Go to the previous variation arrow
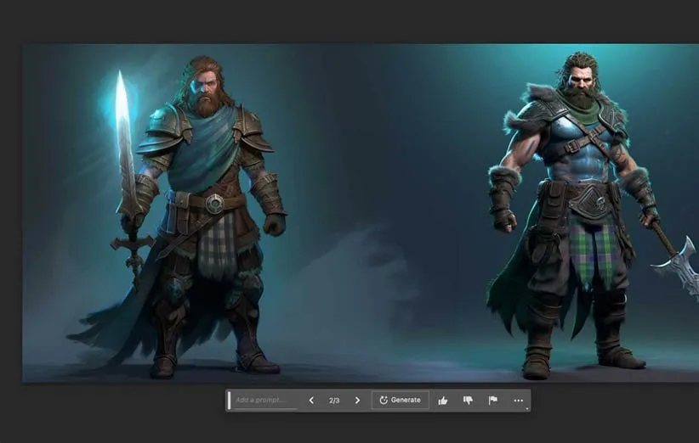Viewport: 699px width, 443px height. tap(311, 401)
